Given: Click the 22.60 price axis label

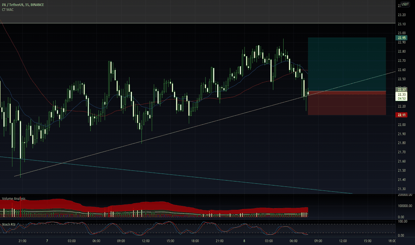Looking at the screenshot, I should [x=402, y=70].
